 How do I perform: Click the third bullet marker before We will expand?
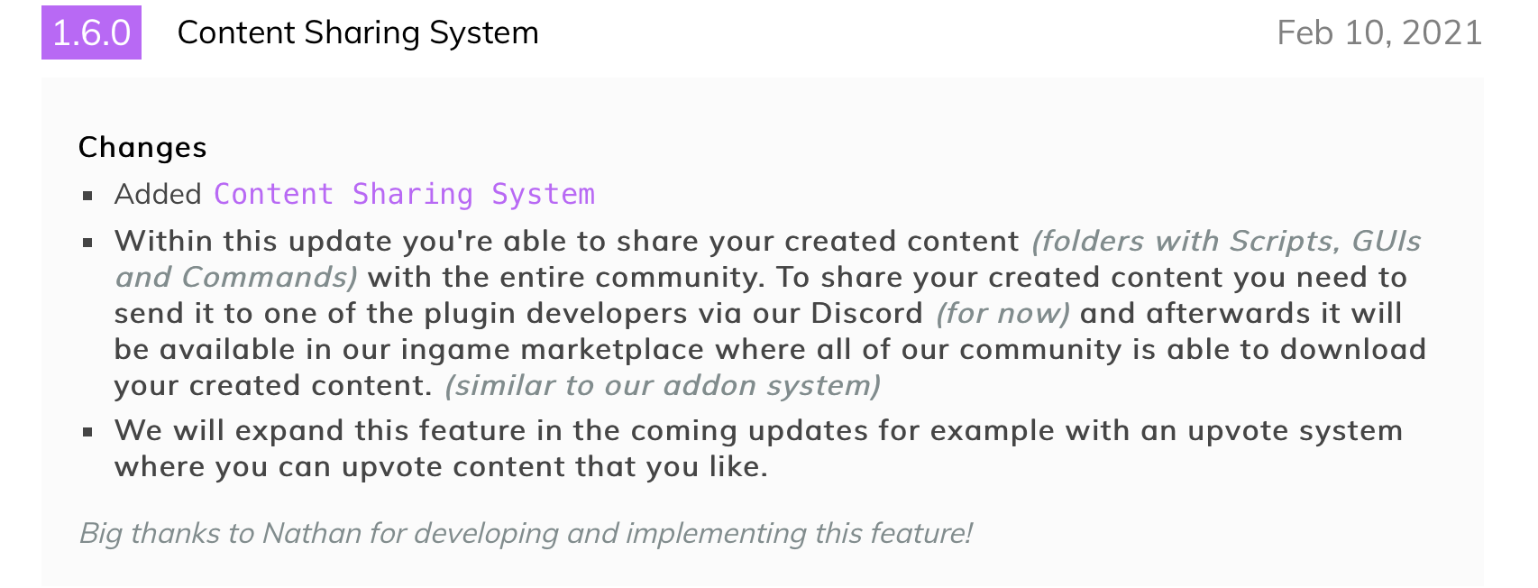[x=87, y=431]
